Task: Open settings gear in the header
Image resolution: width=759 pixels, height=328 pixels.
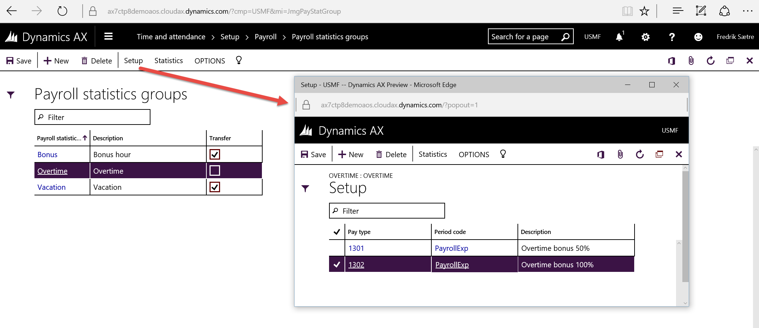Action: [x=645, y=37]
